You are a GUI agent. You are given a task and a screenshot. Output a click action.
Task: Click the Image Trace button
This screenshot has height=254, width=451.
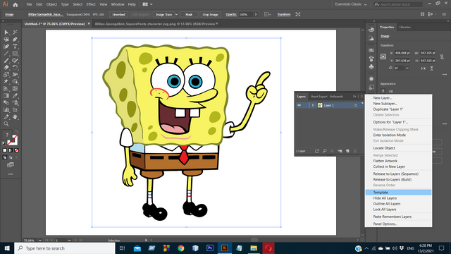coord(163,14)
